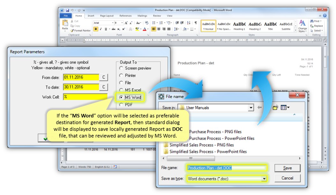Image resolution: width=336 pixels, height=195 pixels.
Task: Apply Underline formatting in Word ribbon
Action: click(106, 29)
